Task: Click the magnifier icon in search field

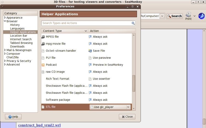Action: [x=133, y=23]
